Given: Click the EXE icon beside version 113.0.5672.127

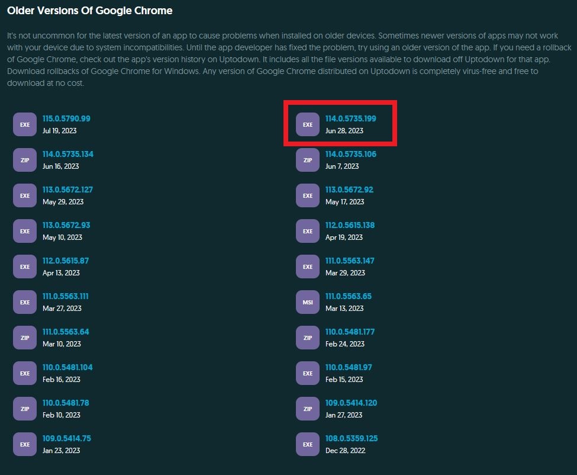Looking at the screenshot, I should coord(25,195).
